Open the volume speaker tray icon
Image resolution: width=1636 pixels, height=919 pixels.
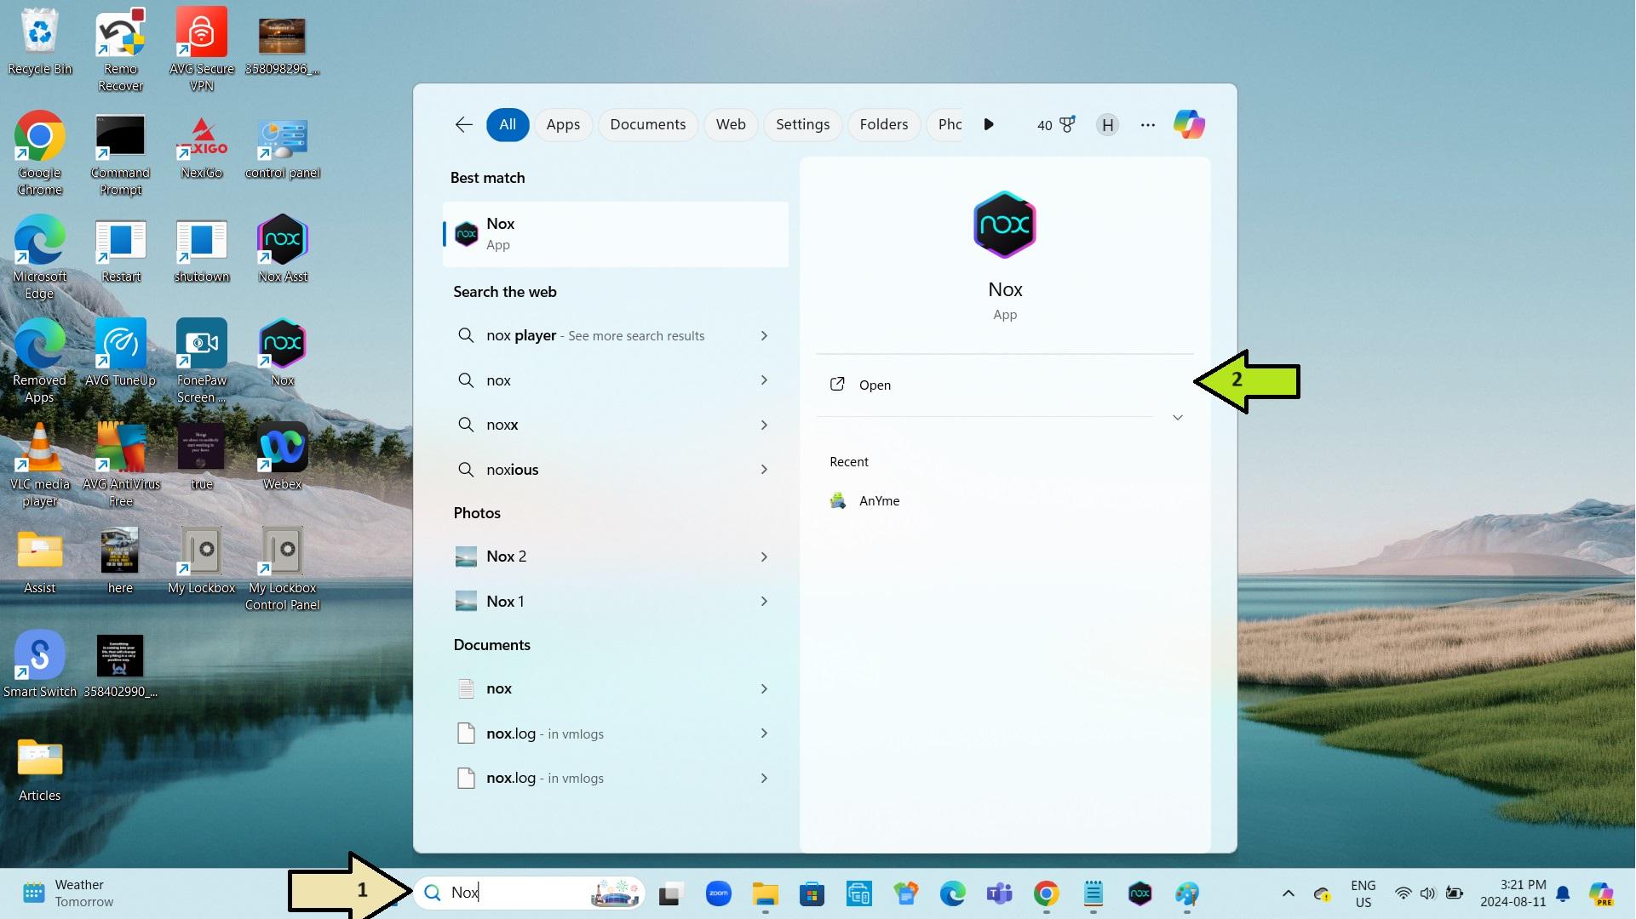[x=1428, y=893]
